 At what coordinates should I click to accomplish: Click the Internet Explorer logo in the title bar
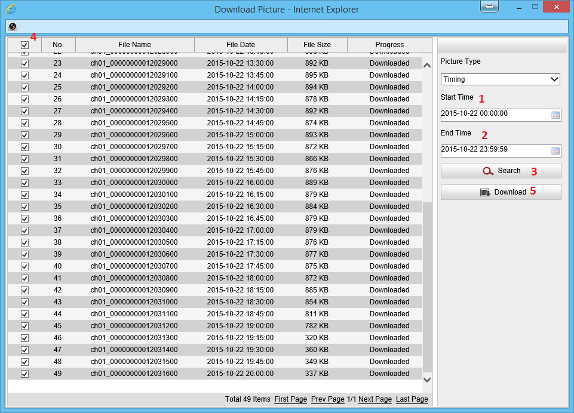coord(11,9)
